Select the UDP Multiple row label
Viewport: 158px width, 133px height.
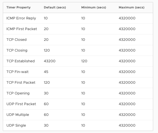(x=18, y=115)
